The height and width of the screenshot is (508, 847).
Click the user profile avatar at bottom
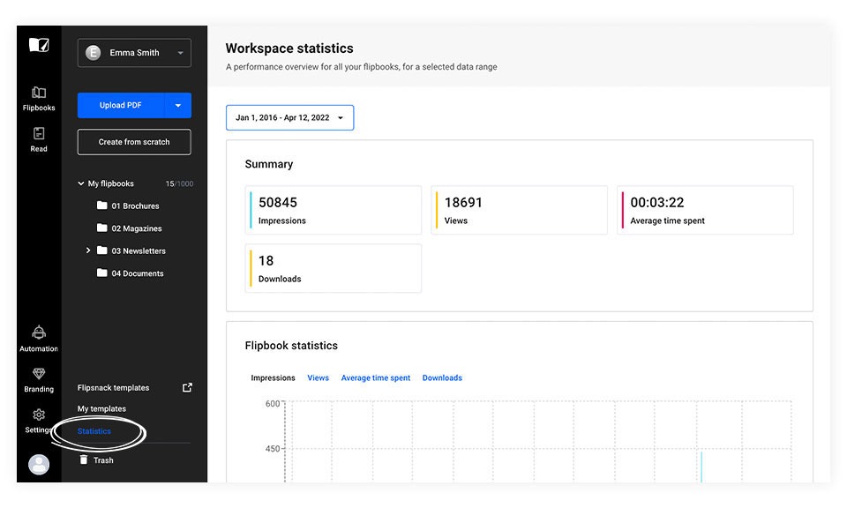(x=38, y=464)
